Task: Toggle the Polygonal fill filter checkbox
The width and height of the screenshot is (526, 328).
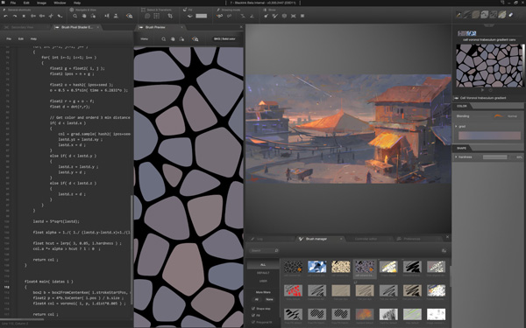Action: (x=253, y=322)
